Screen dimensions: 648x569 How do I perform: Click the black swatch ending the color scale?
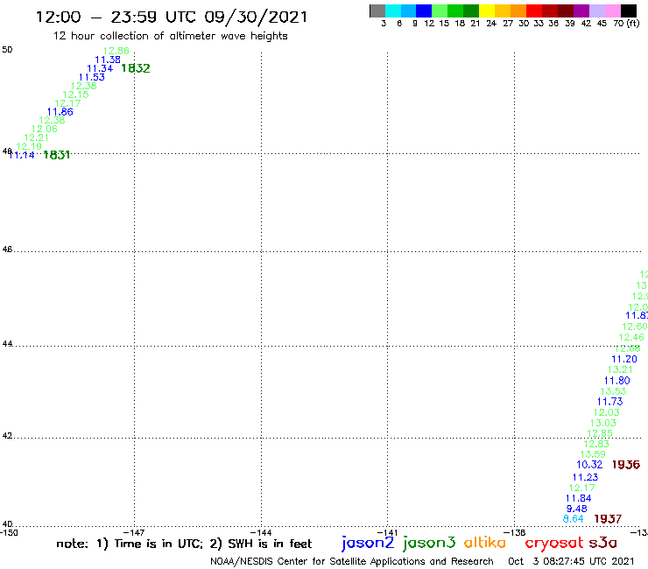pos(629,11)
